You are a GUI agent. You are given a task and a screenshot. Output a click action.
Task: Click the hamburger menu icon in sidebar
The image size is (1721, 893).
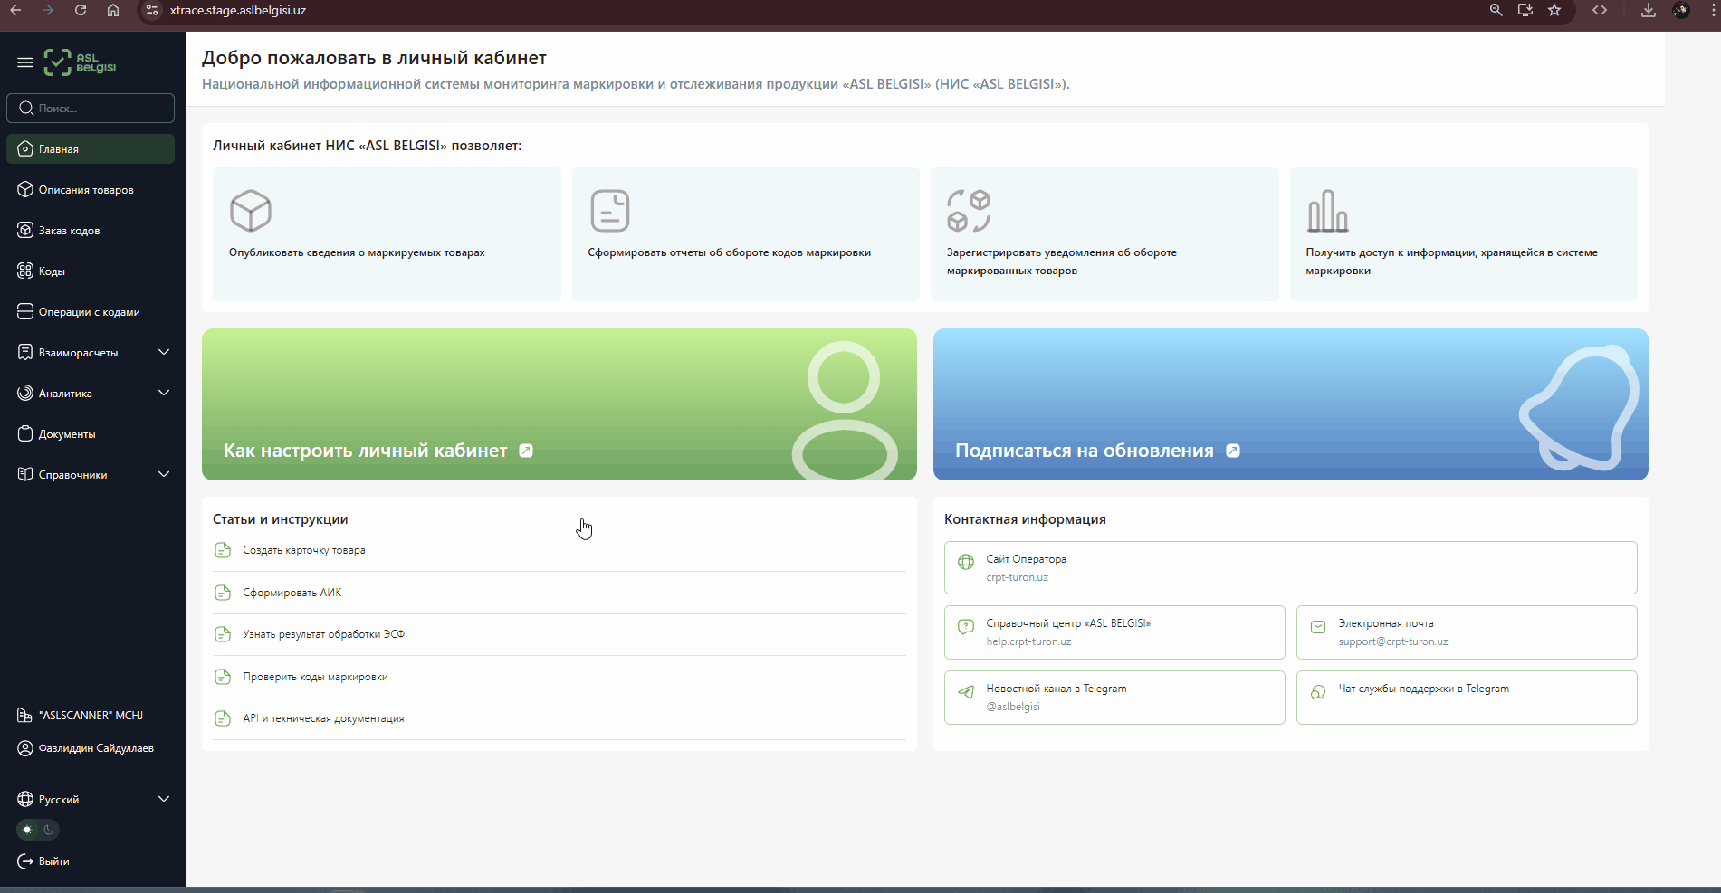pyautogui.click(x=25, y=62)
